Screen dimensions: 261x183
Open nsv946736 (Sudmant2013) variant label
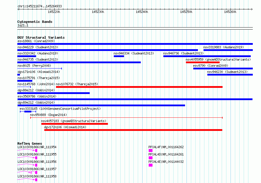tap(183, 53)
